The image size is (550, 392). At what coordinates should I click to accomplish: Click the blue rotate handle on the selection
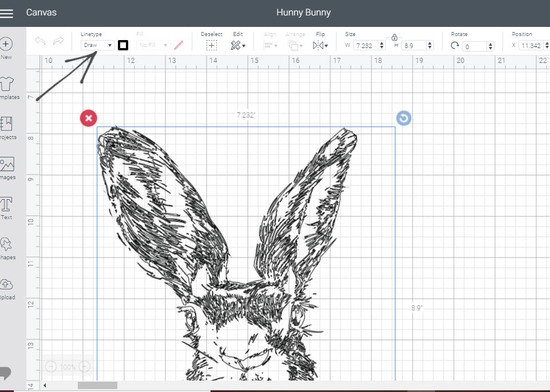403,118
